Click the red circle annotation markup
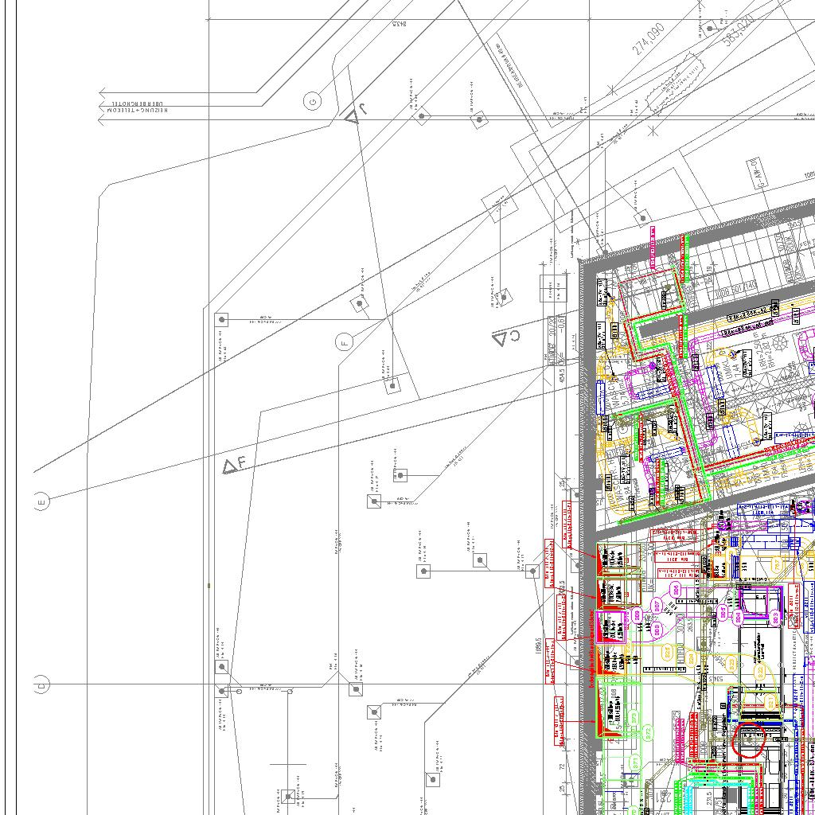 pyautogui.click(x=748, y=741)
